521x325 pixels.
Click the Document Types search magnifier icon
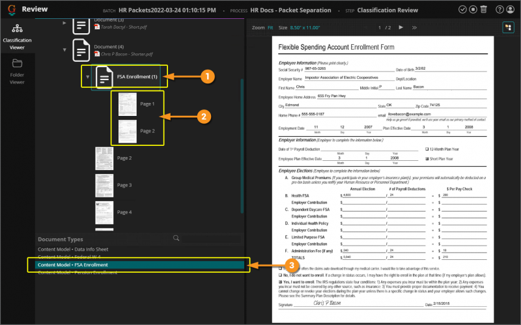176,238
